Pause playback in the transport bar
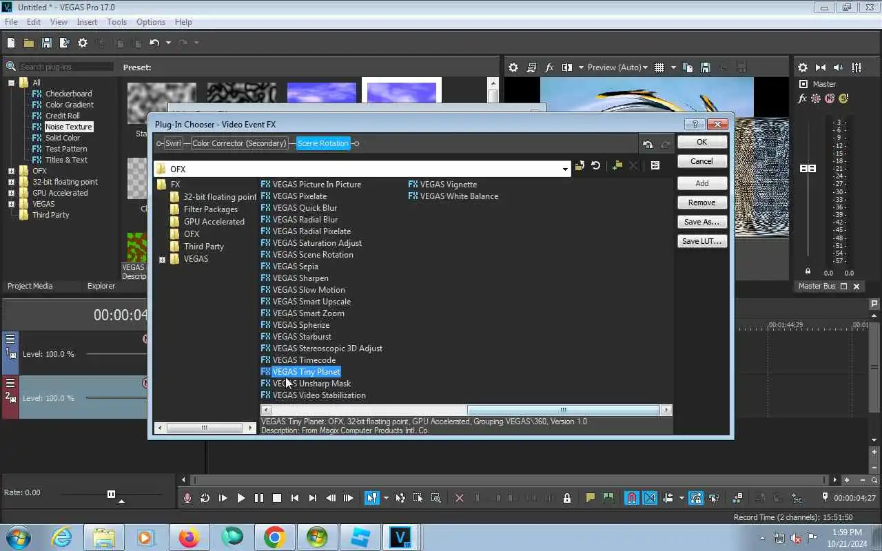 point(258,498)
